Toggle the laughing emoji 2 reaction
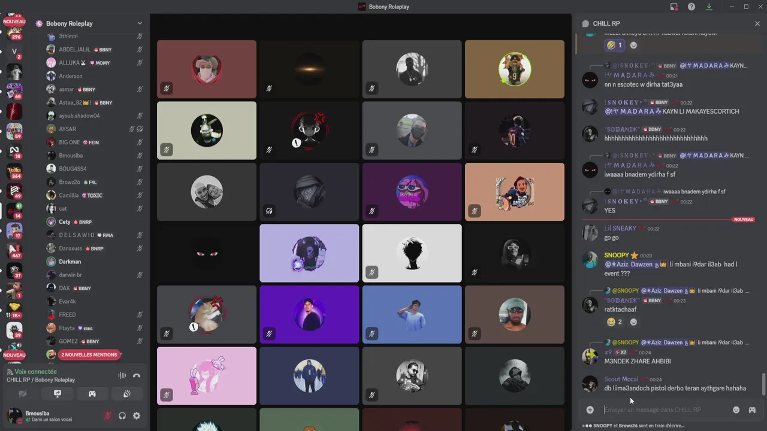The width and height of the screenshot is (767, 431). pyautogui.click(x=615, y=322)
